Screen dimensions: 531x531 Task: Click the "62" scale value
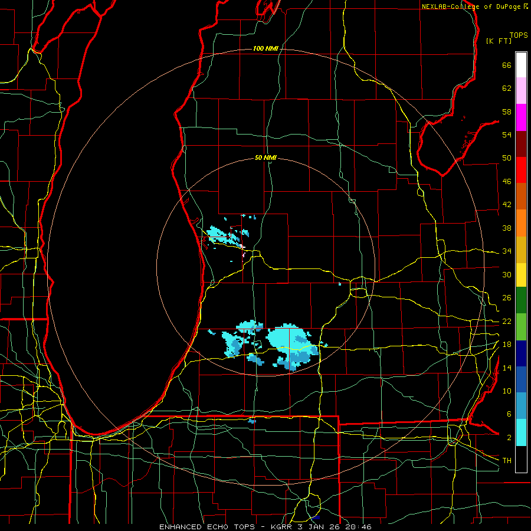(x=507, y=88)
